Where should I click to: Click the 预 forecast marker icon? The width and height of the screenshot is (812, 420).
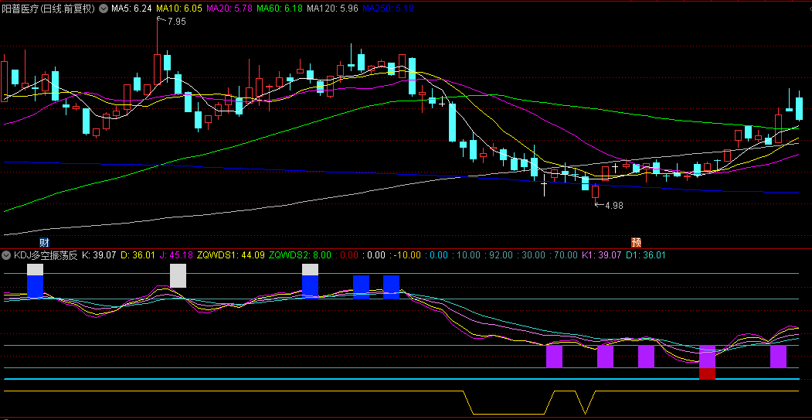(x=636, y=242)
